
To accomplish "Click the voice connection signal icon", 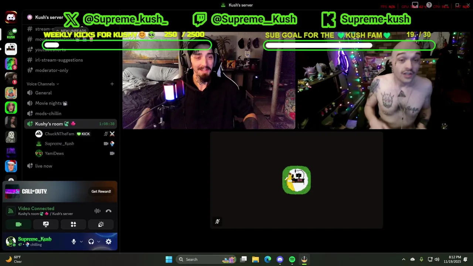I will coord(11,211).
